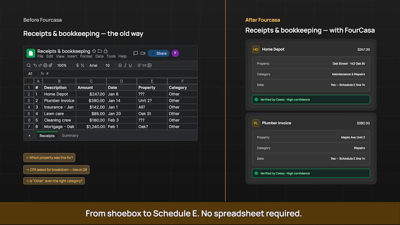Screen dimensions: 400x225
Task: Click the video meeting camera icon
Action: (x=143, y=53)
